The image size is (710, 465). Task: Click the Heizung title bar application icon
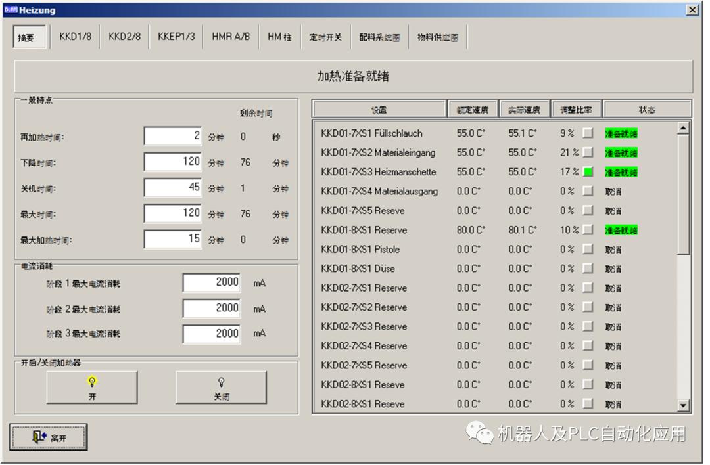(x=11, y=9)
